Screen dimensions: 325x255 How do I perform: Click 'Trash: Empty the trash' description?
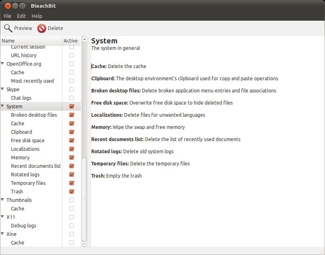pos(116,176)
